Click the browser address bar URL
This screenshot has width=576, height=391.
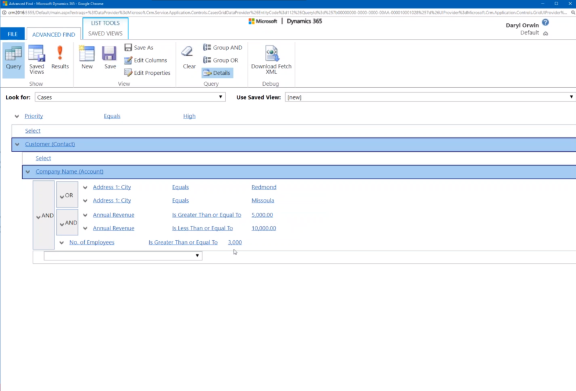287,13
